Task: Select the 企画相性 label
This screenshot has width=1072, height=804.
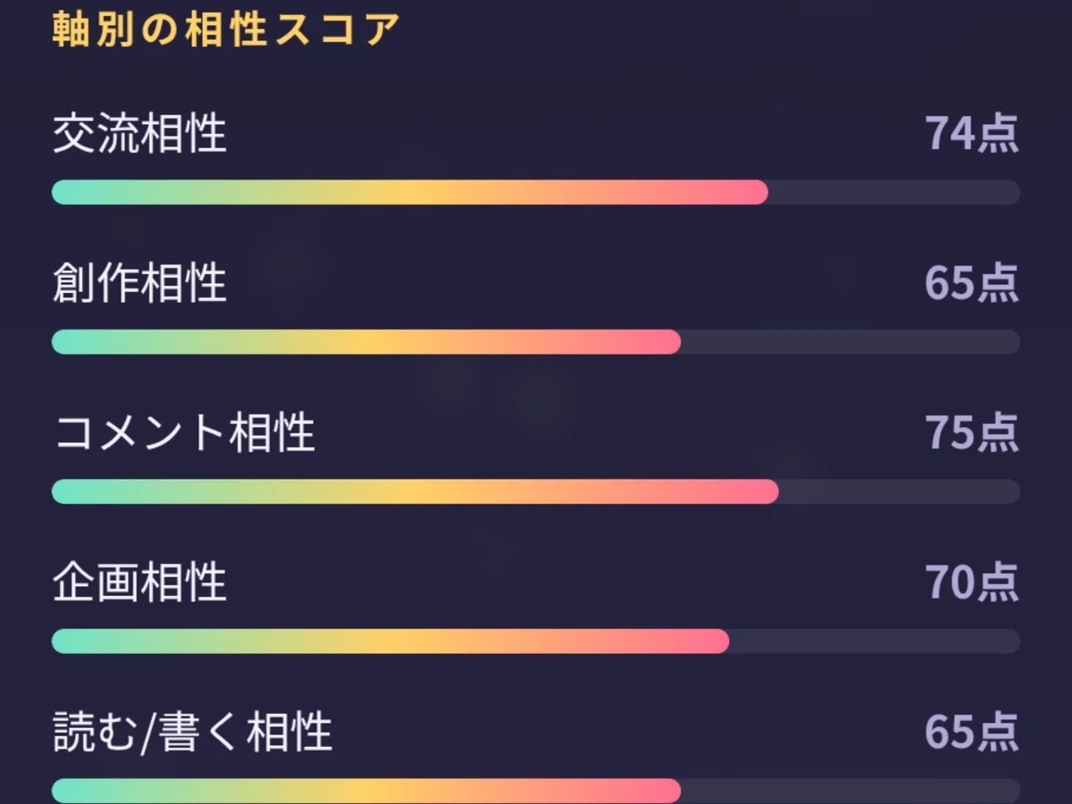Action: [x=139, y=582]
